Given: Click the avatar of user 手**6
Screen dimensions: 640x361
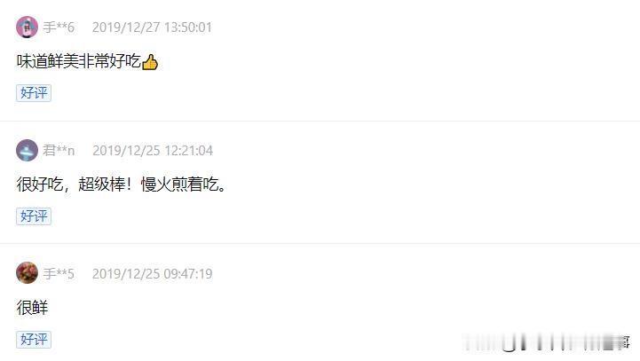Looking at the screenshot, I should coord(27,27).
